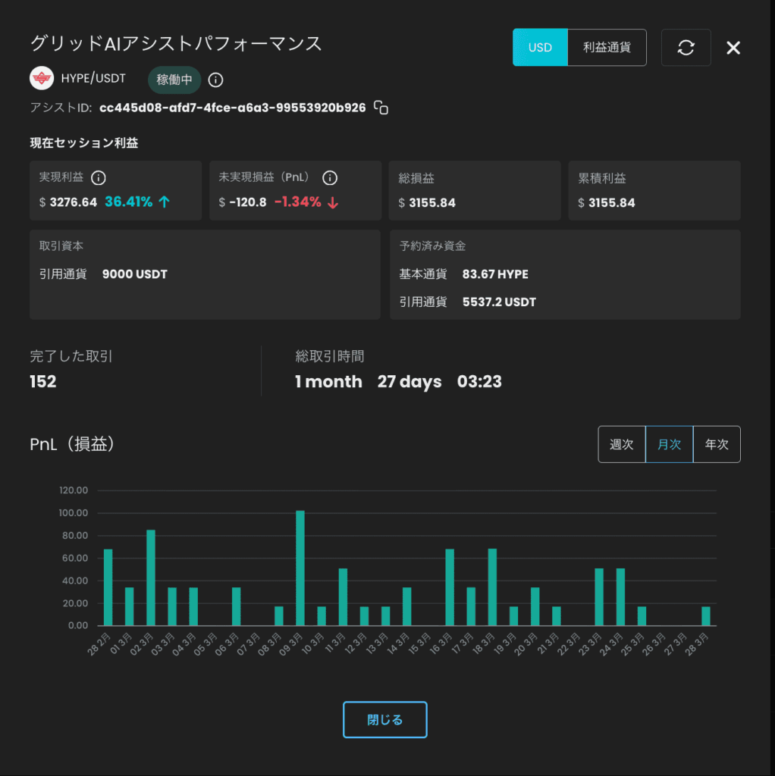Click the info icon beside 実現利益
Screen dimensions: 775x776
pos(99,177)
